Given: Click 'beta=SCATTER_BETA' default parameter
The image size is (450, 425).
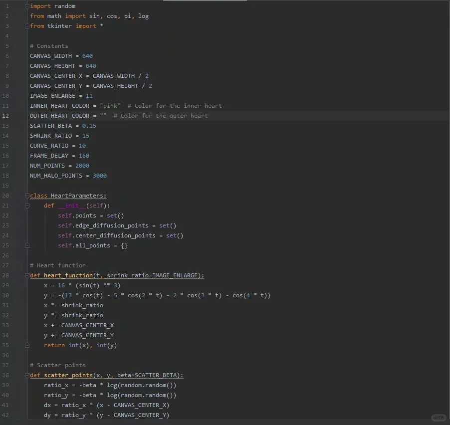Looking at the screenshot, I should tap(147, 375).
